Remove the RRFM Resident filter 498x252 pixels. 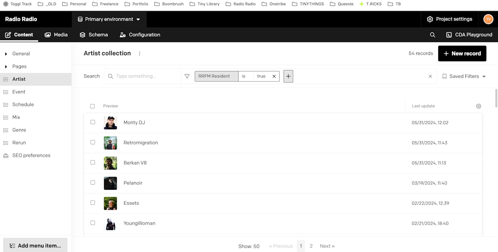tap(274, 76)
